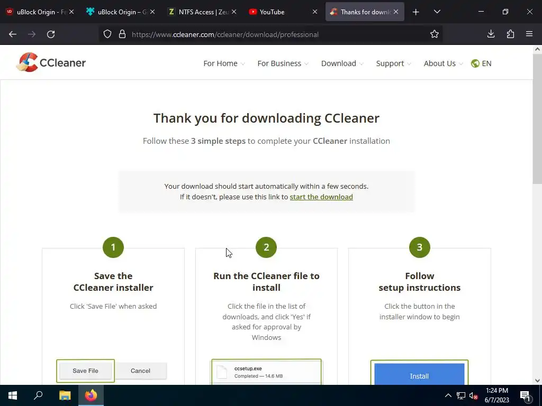Expand the Download menu

pos(342,63)
